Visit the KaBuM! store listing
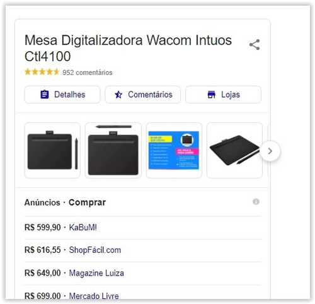This screenshot has width=315, height=304. tap(83, 227)
